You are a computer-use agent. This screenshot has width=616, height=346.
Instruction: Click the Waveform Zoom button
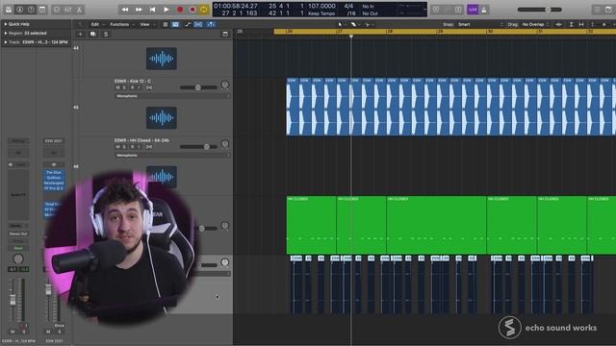(x=558, y=24)
